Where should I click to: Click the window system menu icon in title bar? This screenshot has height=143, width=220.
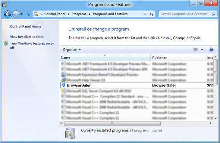coord(4,4)
